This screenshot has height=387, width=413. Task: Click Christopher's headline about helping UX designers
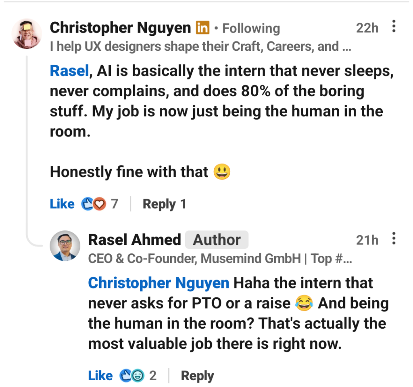tap(200, 47)
